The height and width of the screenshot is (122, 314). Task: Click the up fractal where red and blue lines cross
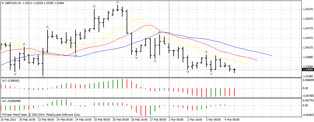159,31
